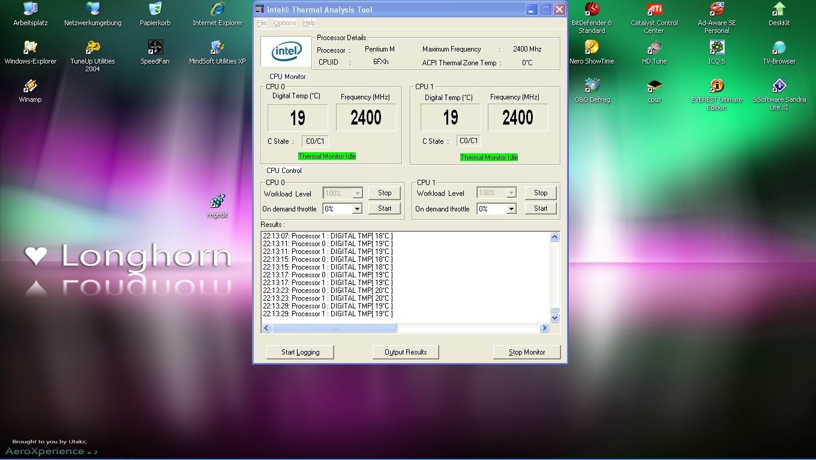The image size is (816, 460).
Task: Click the CPU 0 workload Stop button
Action: [385, 193]
